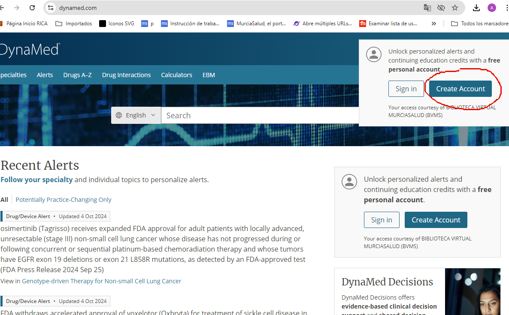Expand the English language dropdown
Image resolution: width=509 pixels, height=315 pixels.
point(136,115)
